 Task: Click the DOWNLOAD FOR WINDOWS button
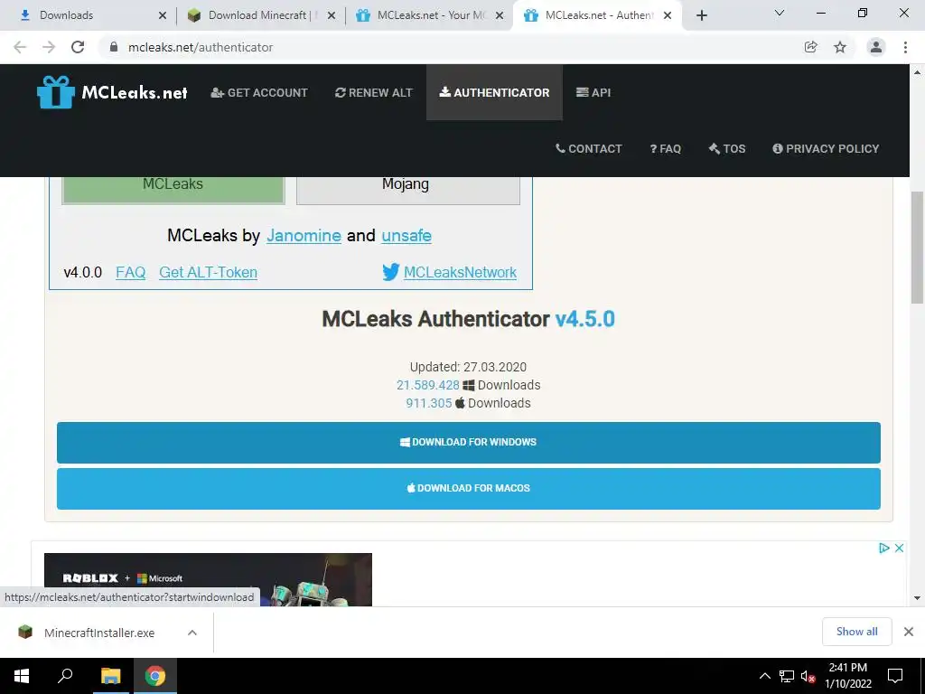click(469, 443)
